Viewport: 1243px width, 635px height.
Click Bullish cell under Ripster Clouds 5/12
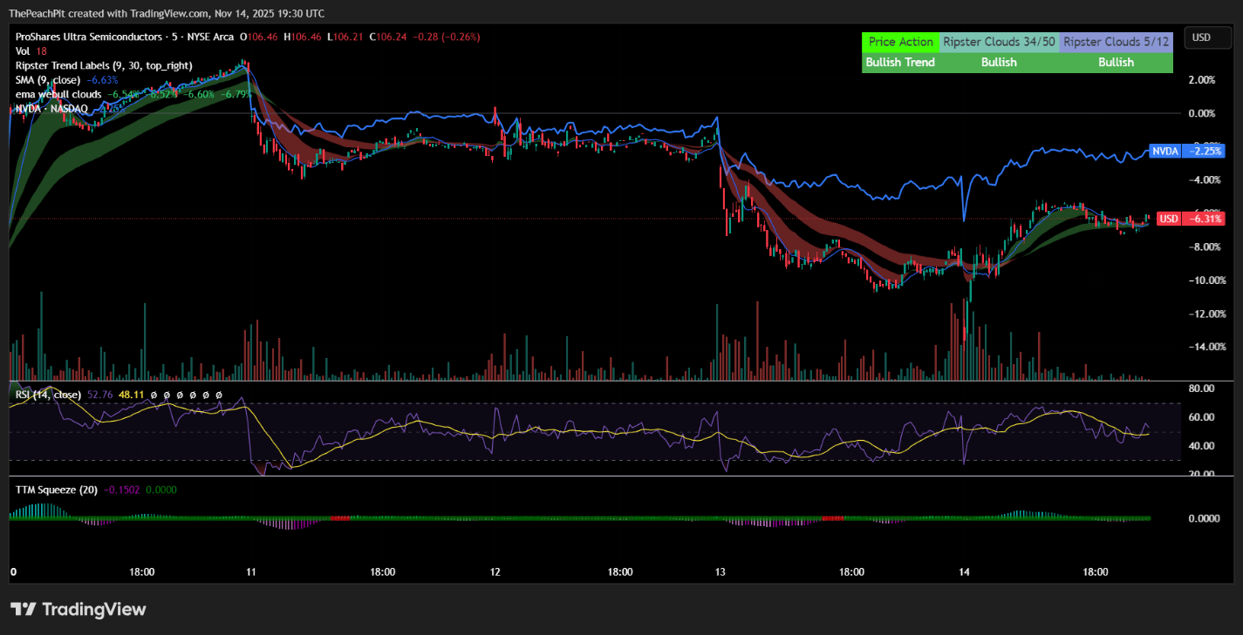click(x=1116, y=62)
